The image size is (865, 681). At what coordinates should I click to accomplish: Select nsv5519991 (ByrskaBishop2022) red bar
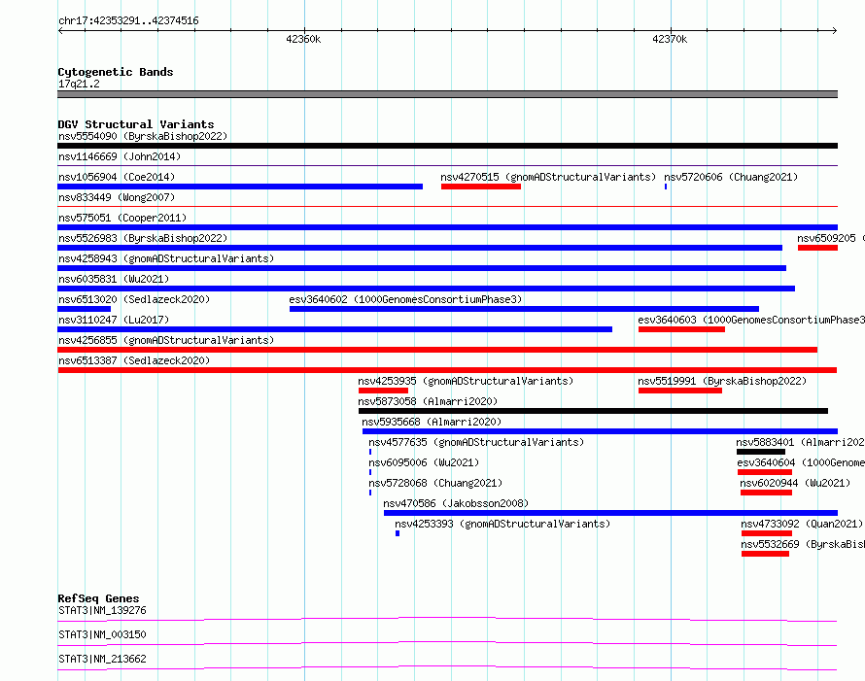click(680, 391)
